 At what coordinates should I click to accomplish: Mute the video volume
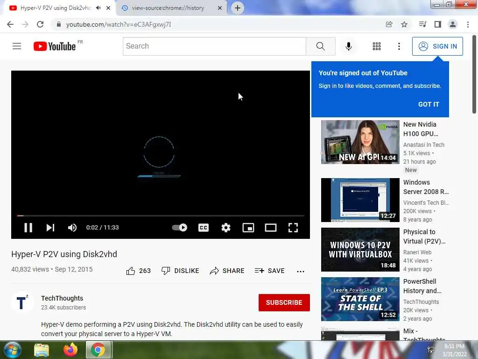point(72,228)
